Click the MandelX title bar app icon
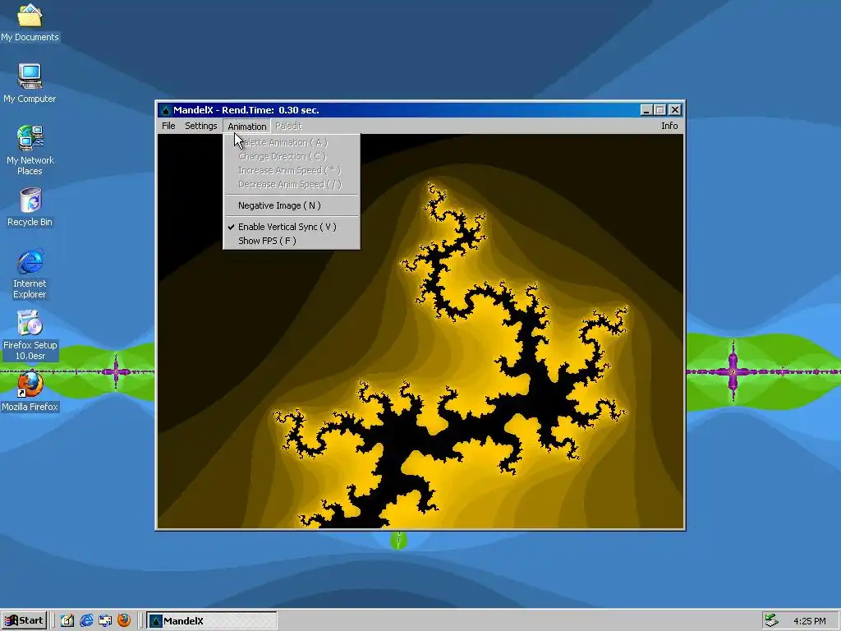Viewport: 841px width, 631px height. [x=166, y=110]
